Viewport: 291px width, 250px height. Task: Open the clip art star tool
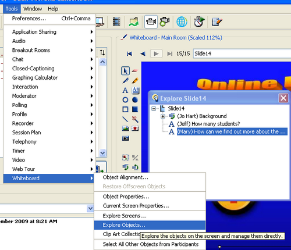135,128
